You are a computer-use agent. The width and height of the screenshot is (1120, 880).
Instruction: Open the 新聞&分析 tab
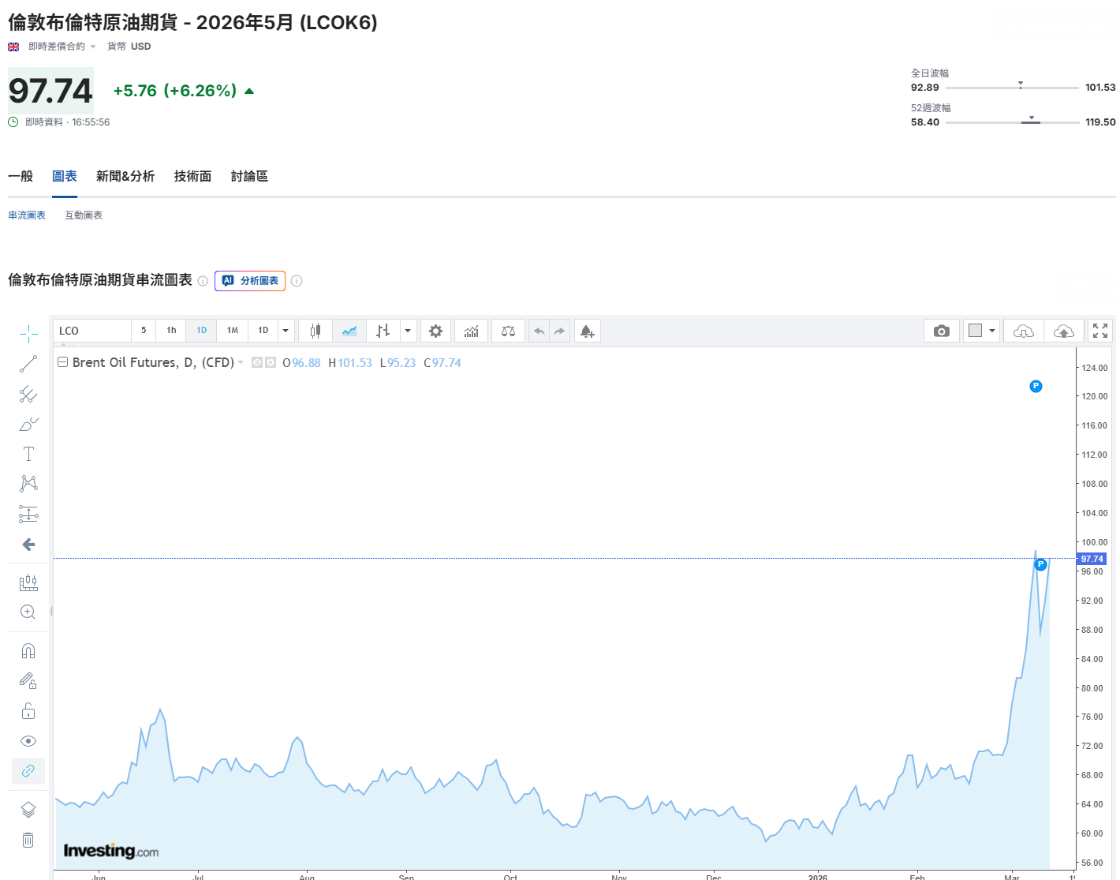pos(125,176)
